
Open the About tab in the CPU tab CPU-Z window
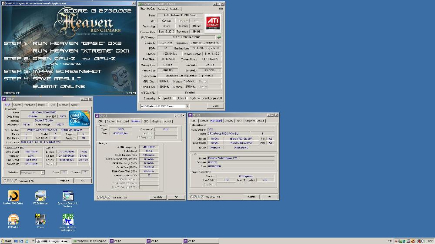point(74,105)
